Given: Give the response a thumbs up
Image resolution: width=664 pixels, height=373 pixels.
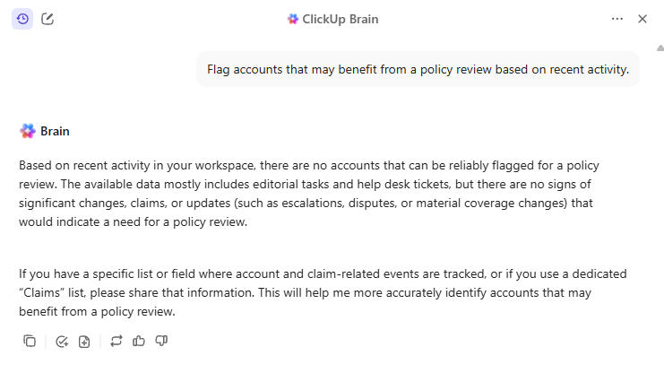Looking at the screenshot, I should (139, 341).
